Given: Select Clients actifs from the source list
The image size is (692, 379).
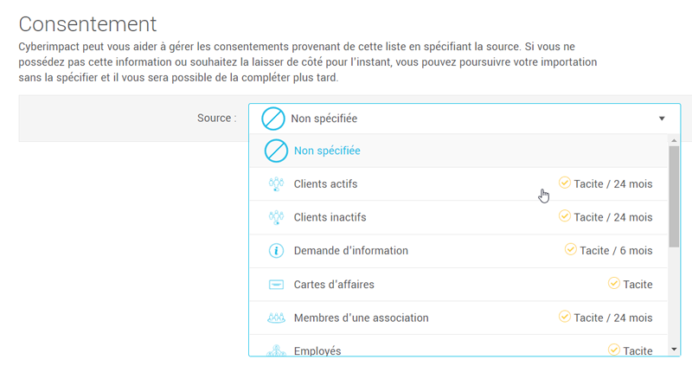Looking at the screenshot, I should 326,183.
